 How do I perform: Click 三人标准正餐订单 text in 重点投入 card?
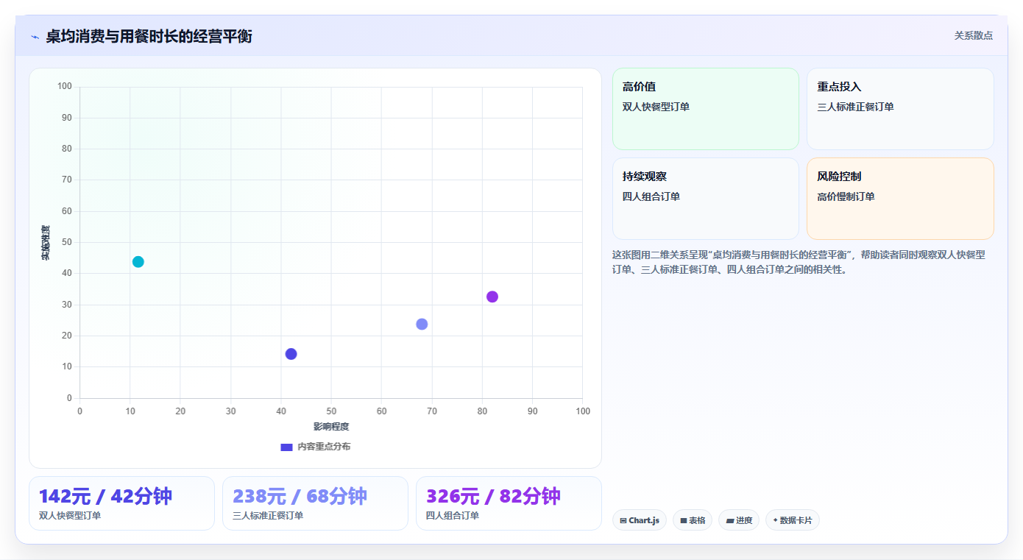click(855, 107)
